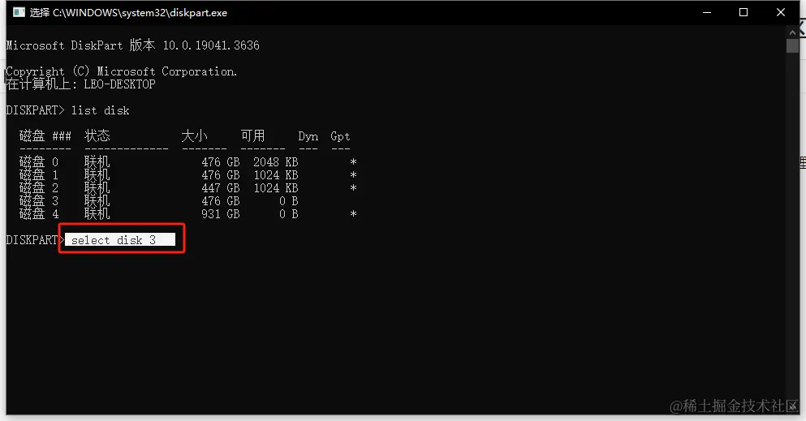Click the highlighted select disk 3 command
Screen dimensions: 806x421
[120, 240]
